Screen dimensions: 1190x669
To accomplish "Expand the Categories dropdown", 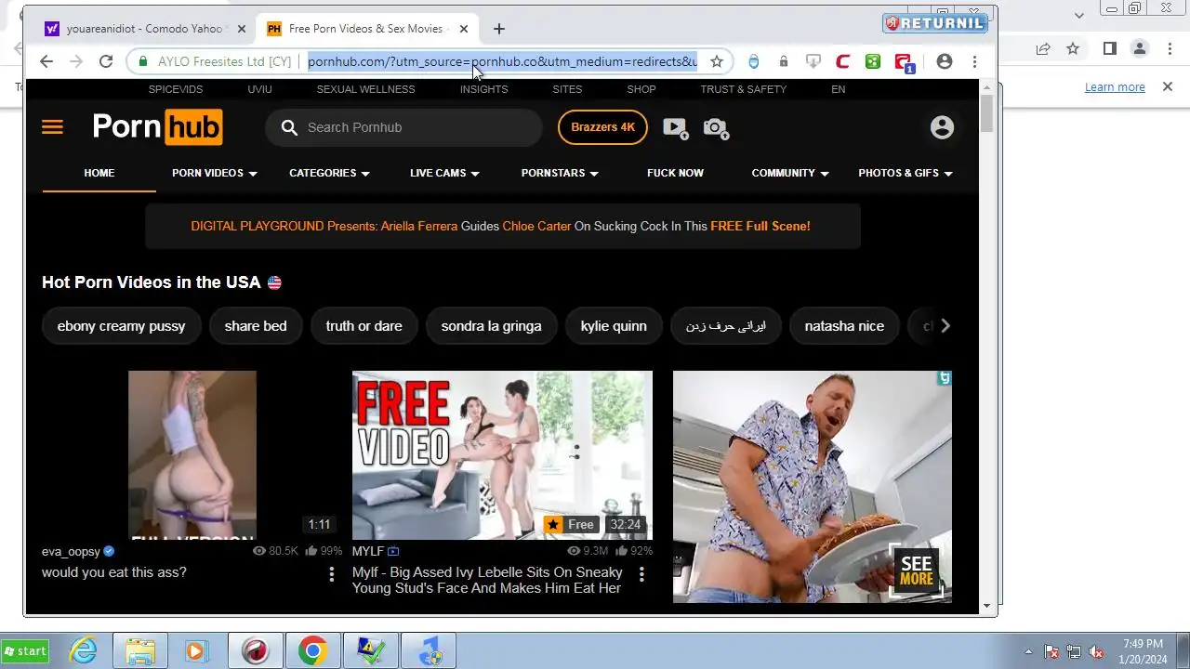I will click(329, 173).
